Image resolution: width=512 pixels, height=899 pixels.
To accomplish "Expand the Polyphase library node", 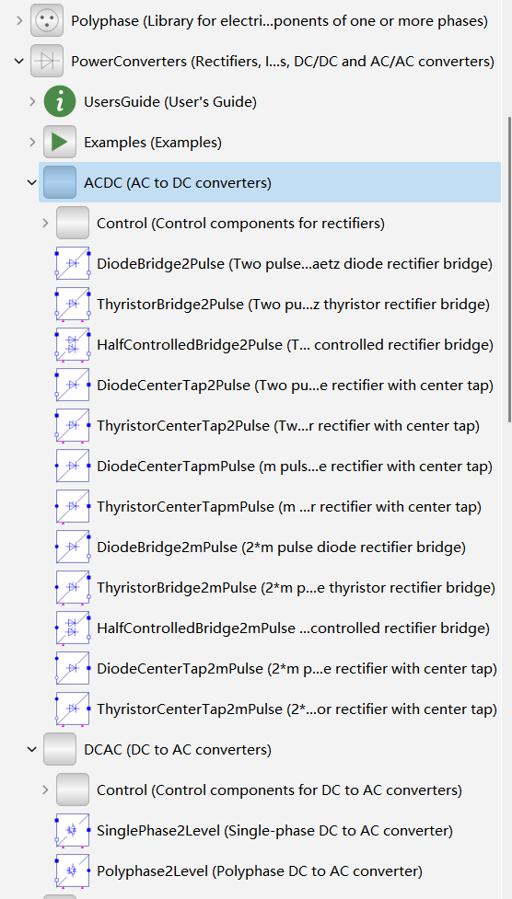I will tap(19, 21).
